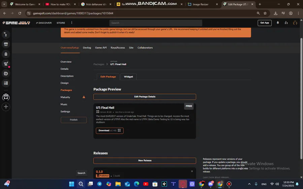The width and height of the screenshot is (303, 189).
Task: Open the chat icon in the Game Jolt sidebar
Action: pos(6,35)
